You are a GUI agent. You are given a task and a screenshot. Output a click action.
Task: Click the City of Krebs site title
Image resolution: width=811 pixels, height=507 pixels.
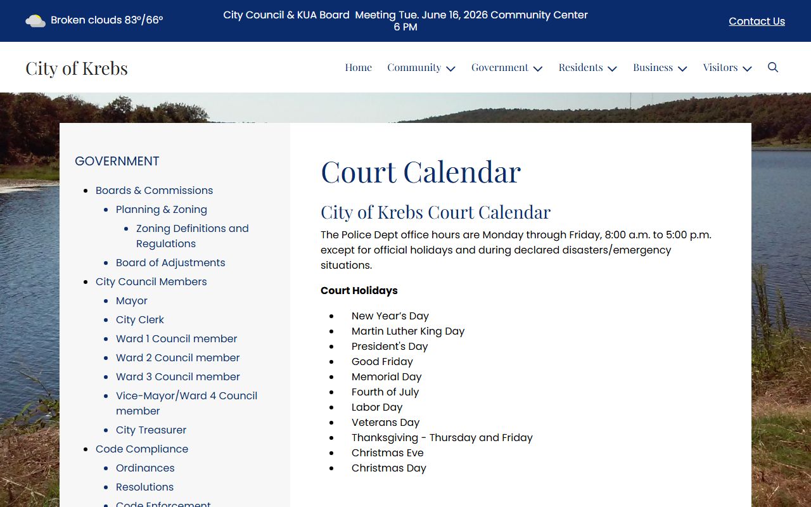77,68
